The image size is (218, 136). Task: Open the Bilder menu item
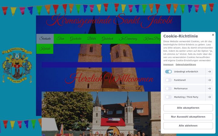92,39
